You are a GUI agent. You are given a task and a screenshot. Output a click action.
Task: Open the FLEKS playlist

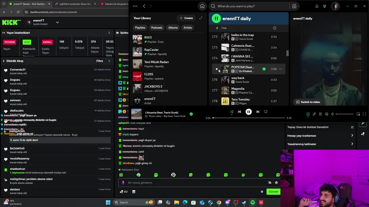[x=169, y=76]
